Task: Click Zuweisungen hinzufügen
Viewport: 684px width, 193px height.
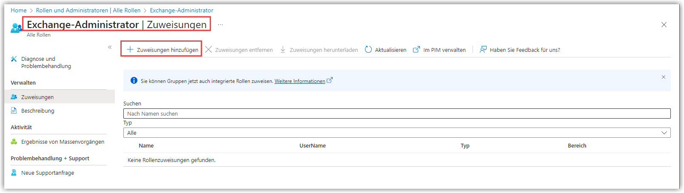Action: pyautogui.click(x=162, y=49)
